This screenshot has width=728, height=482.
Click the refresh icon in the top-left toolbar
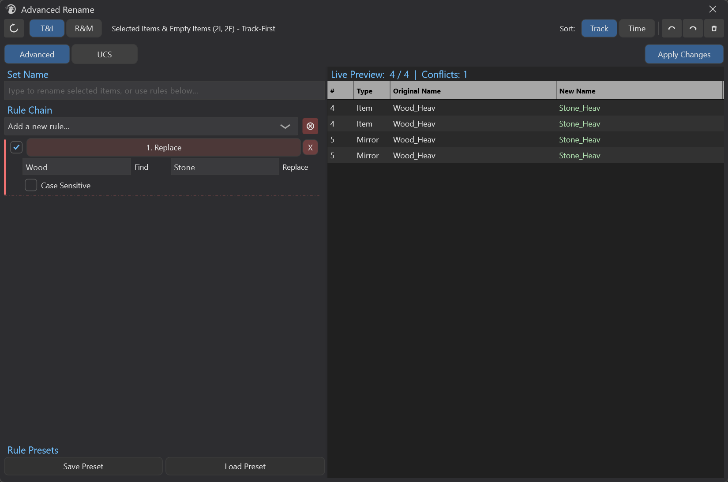pyautogui.click(x=14, y=29)
